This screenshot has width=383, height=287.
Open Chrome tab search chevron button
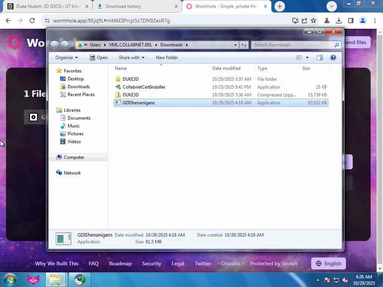(332, 6)
